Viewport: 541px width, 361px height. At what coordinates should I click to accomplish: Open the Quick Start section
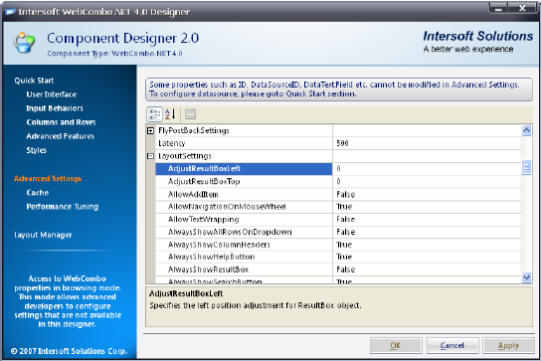(x=34, y=81)
